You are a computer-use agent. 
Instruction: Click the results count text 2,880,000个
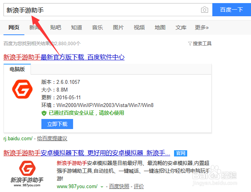click(x=67, y=44)
